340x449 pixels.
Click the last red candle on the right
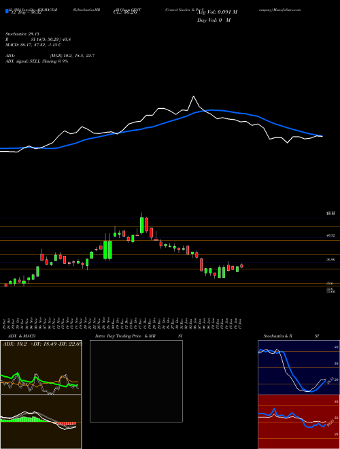click(x=241, y=266)
